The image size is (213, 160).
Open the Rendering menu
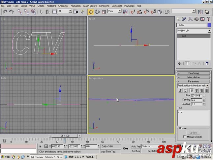104,6
